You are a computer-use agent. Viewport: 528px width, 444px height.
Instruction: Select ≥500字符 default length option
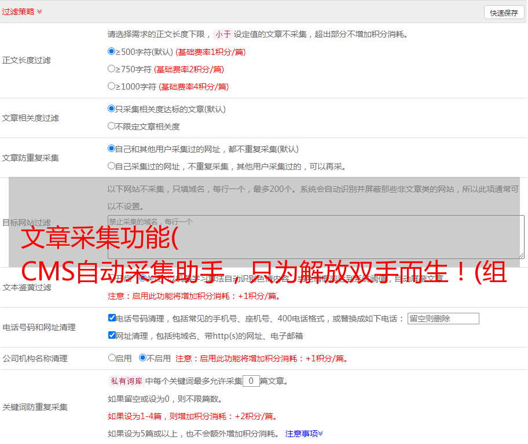coord(111,51)
